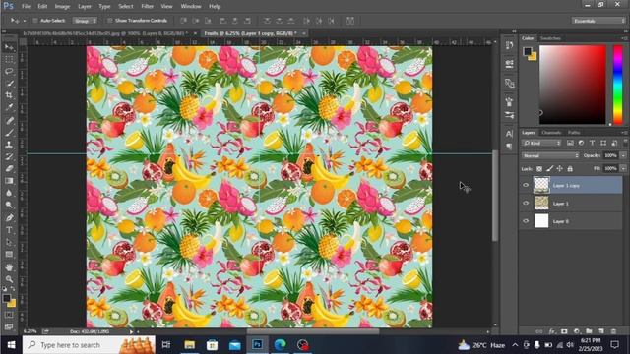Select the Layer 0 row
Viewport: 630px width, 354px height.
coord(571,221)
